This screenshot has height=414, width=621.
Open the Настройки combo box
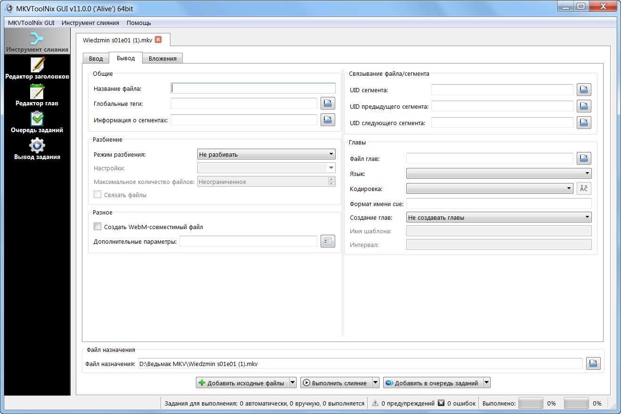266,167
